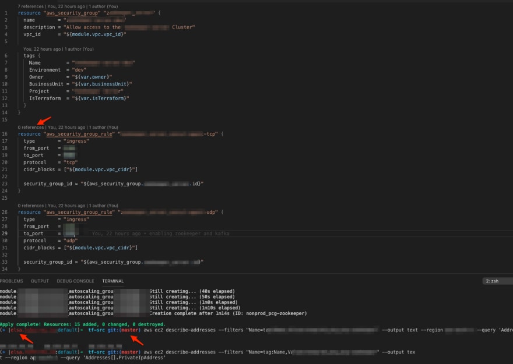
Task: Click the 'tcp' protocol value
Action: coord(71,162)
